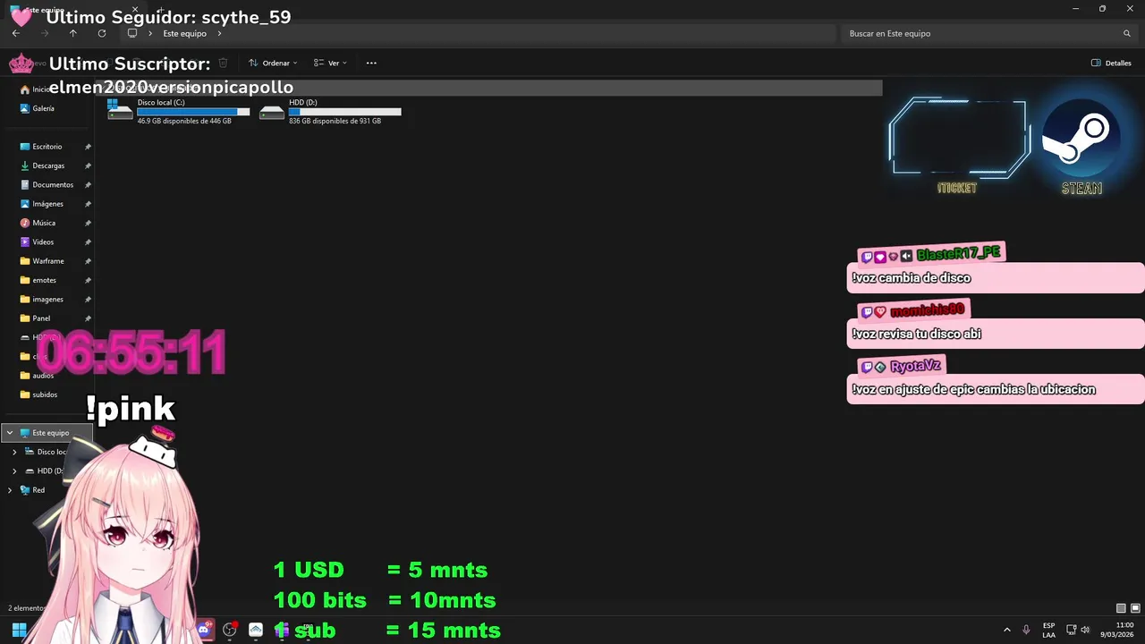Go back with the left arrow button

click(16, 33)
